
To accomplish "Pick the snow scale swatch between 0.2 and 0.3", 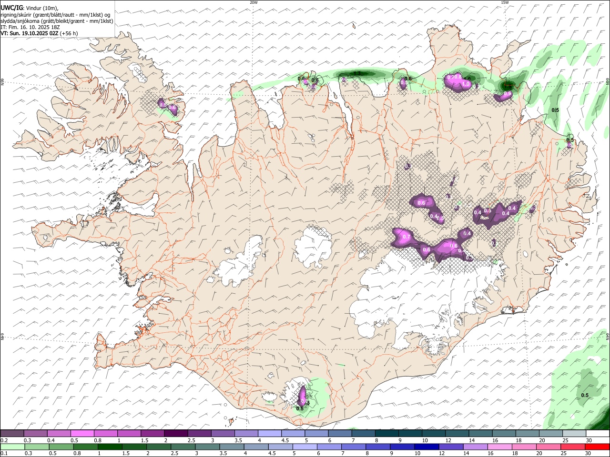I will click(x=13, y=434).
